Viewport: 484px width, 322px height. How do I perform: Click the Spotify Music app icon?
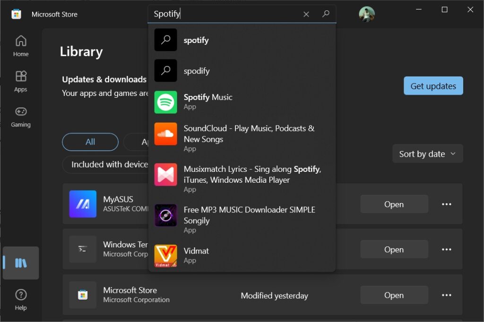(165, 101)
